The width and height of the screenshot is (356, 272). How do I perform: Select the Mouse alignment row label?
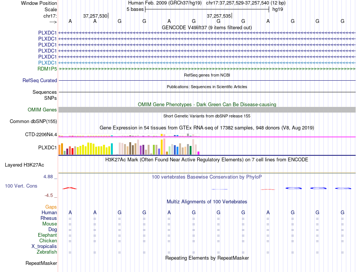(49, 224)
